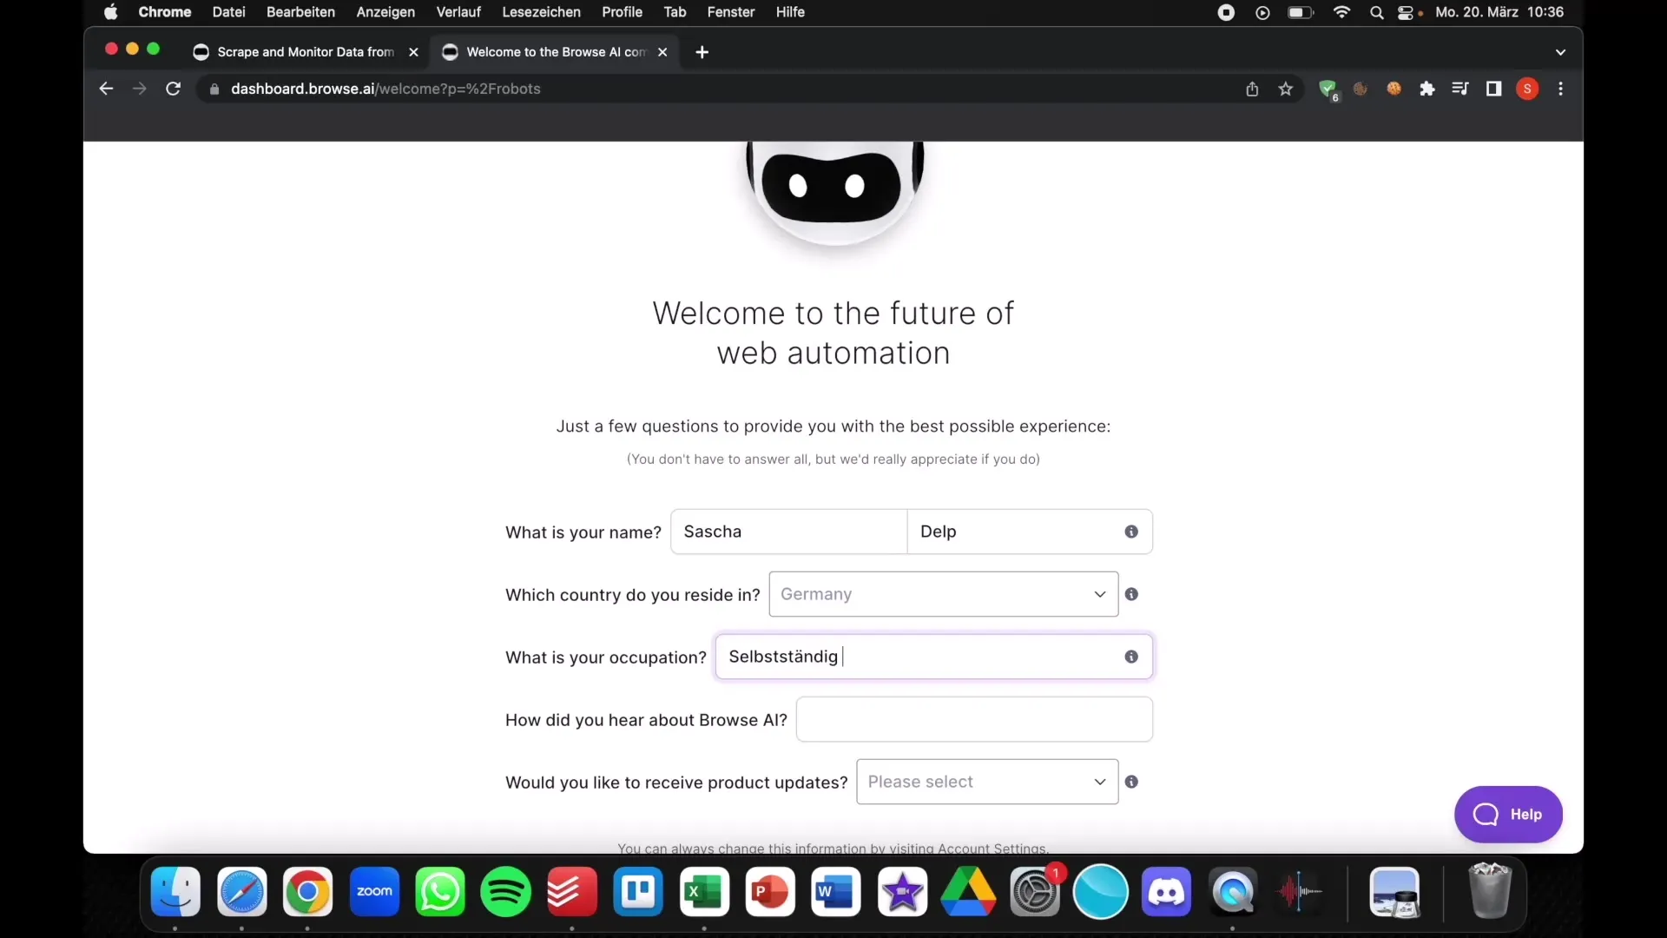Open Discord from the dock
Screen dimensions: 1667x938
[x=1166, y=892]
